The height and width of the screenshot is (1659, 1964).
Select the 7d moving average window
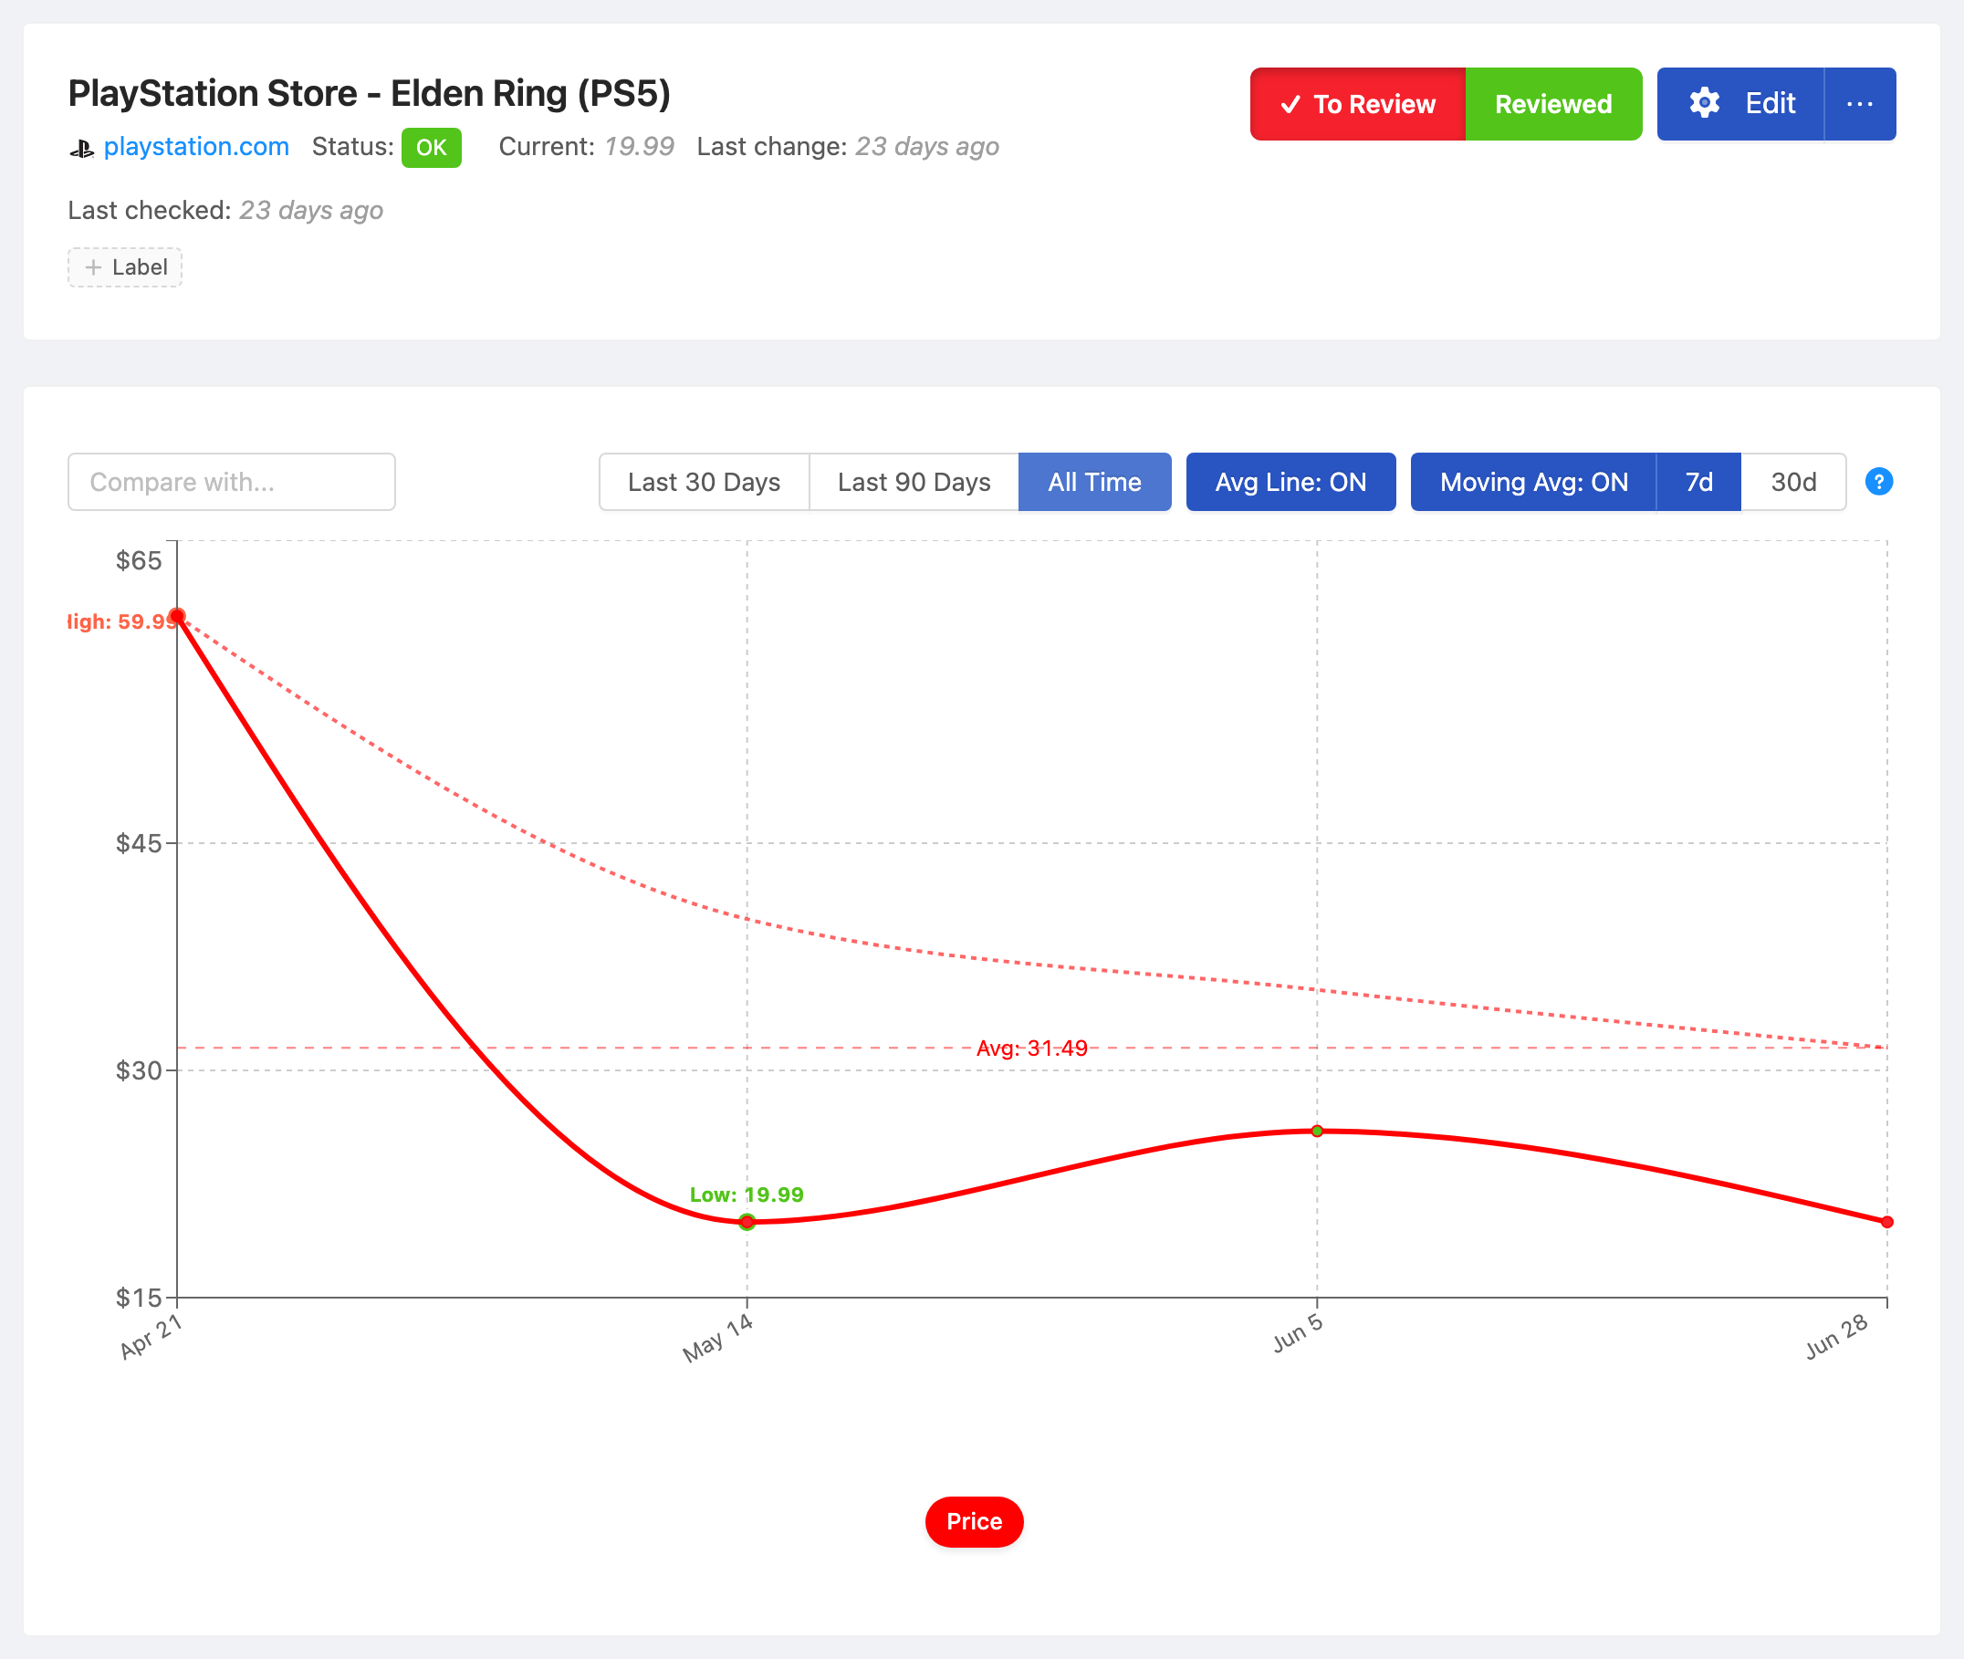pos(1698,482)
